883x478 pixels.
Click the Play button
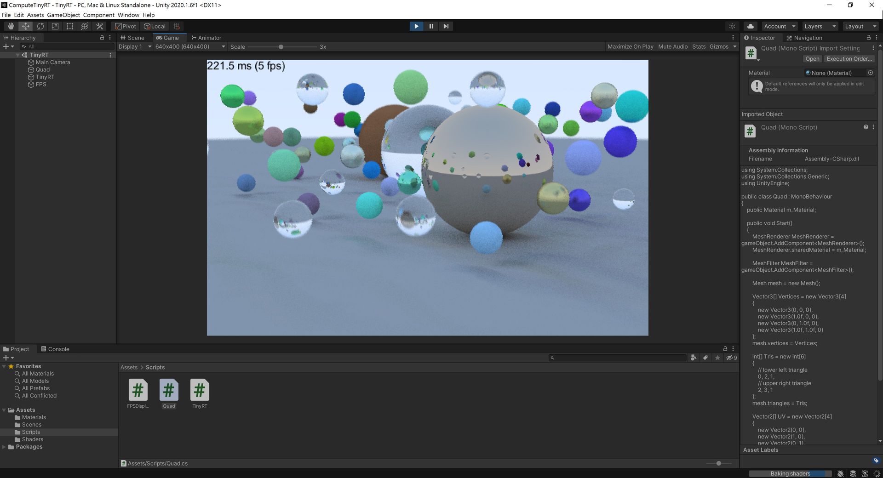[x=416, y=26]
